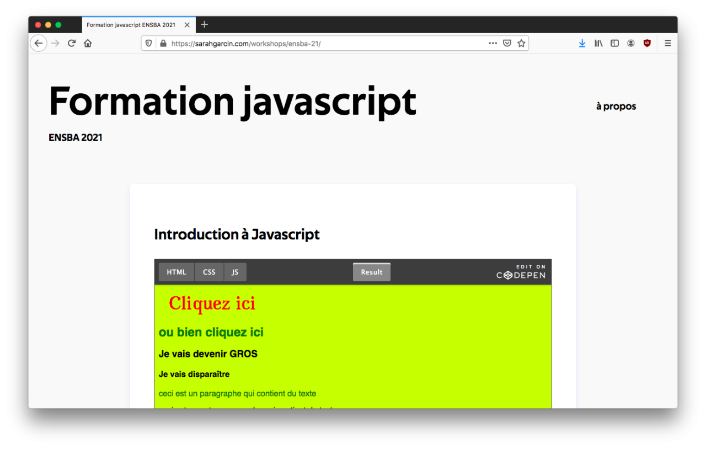
Task: Open the à propos link
Action: click(616, 106)
